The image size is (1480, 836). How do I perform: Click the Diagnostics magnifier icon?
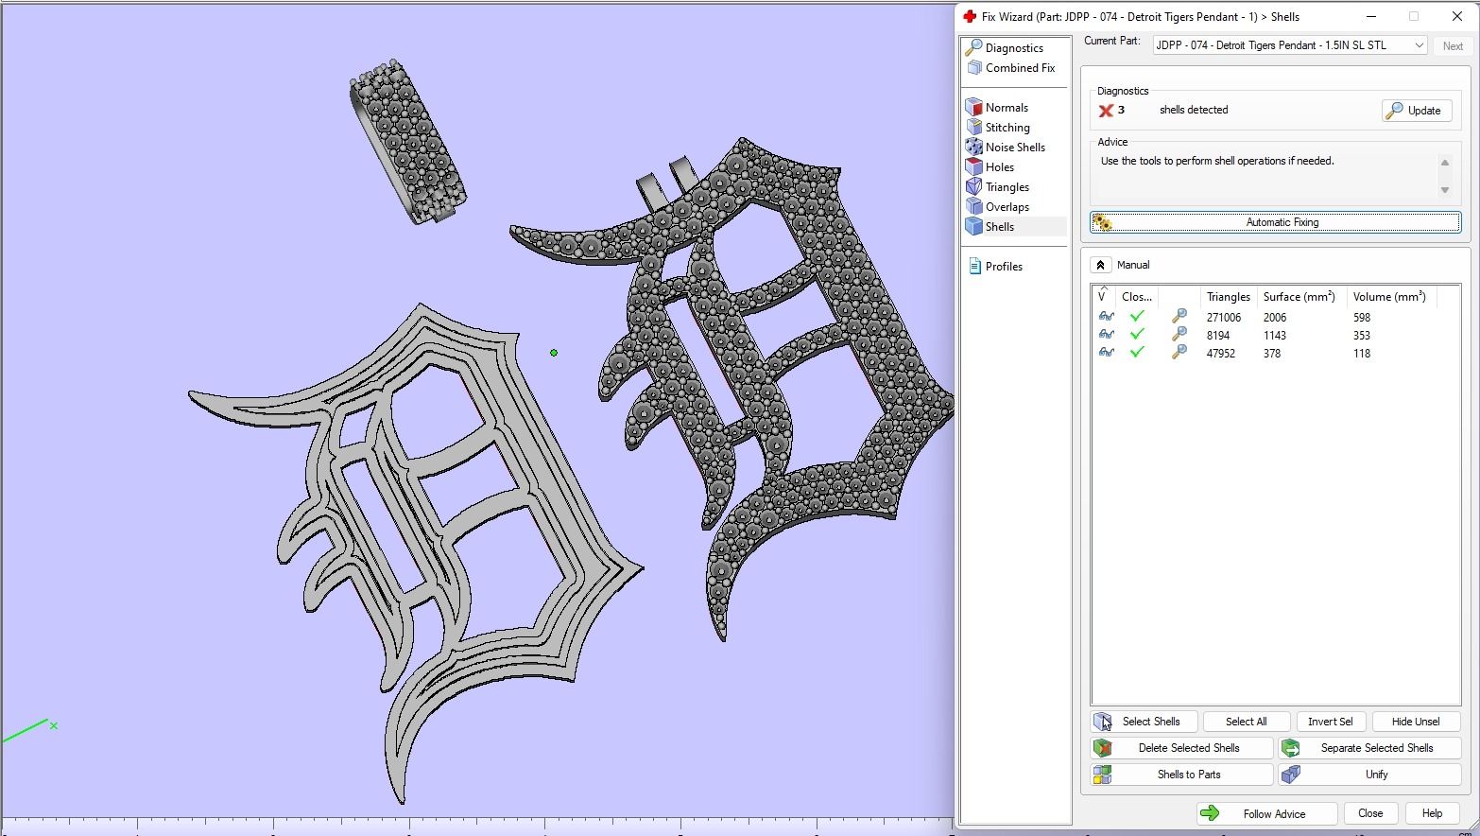(973, 47)
